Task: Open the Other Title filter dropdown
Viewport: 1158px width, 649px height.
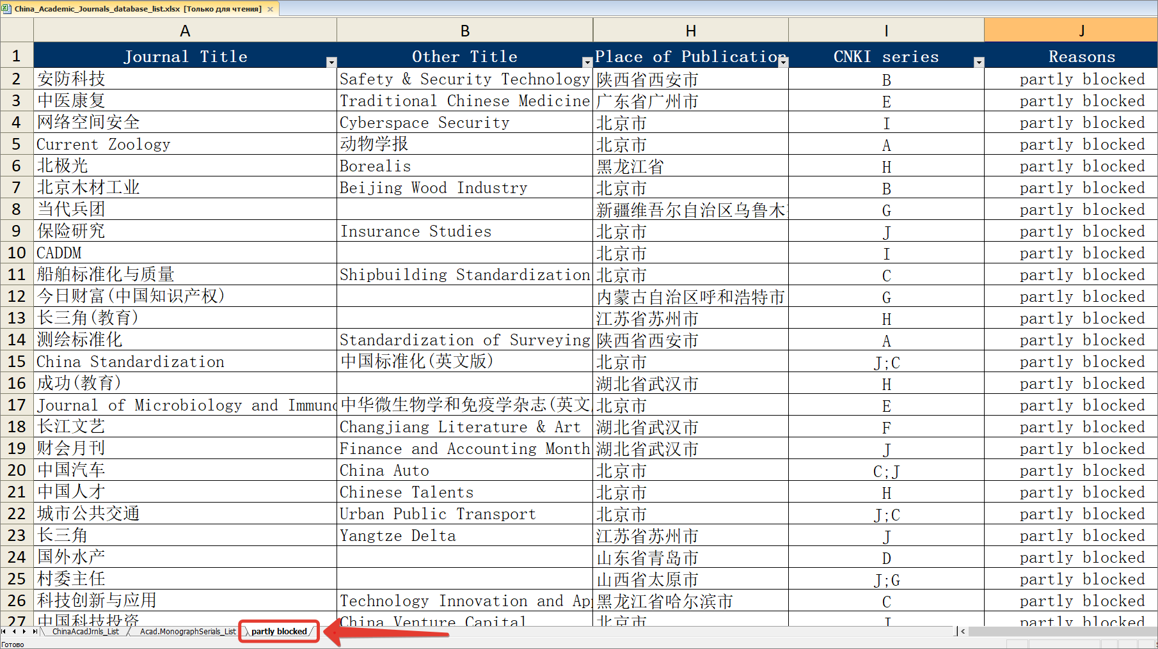Action: pyautogui.click(x=587, y=62)
